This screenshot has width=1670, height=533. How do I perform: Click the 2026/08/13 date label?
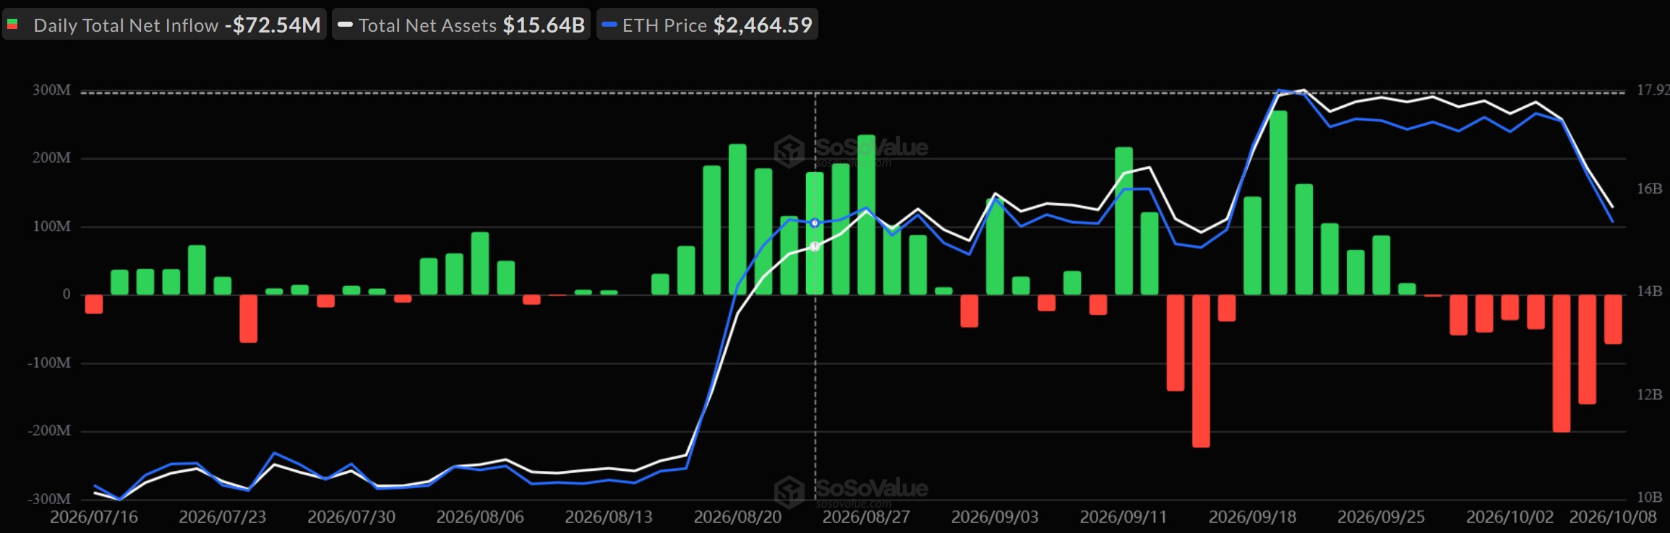pos(609,517)
